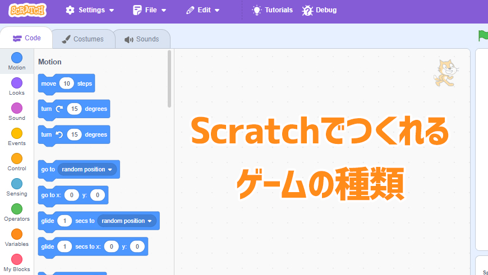Select the Sensing block category
This screenshot has width=488, height=275.
pos(17,187)
